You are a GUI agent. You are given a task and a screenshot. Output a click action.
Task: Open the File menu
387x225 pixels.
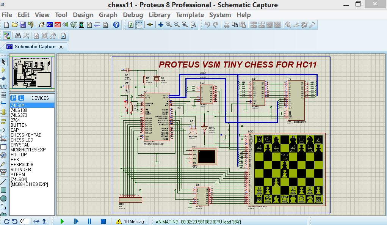7,15
